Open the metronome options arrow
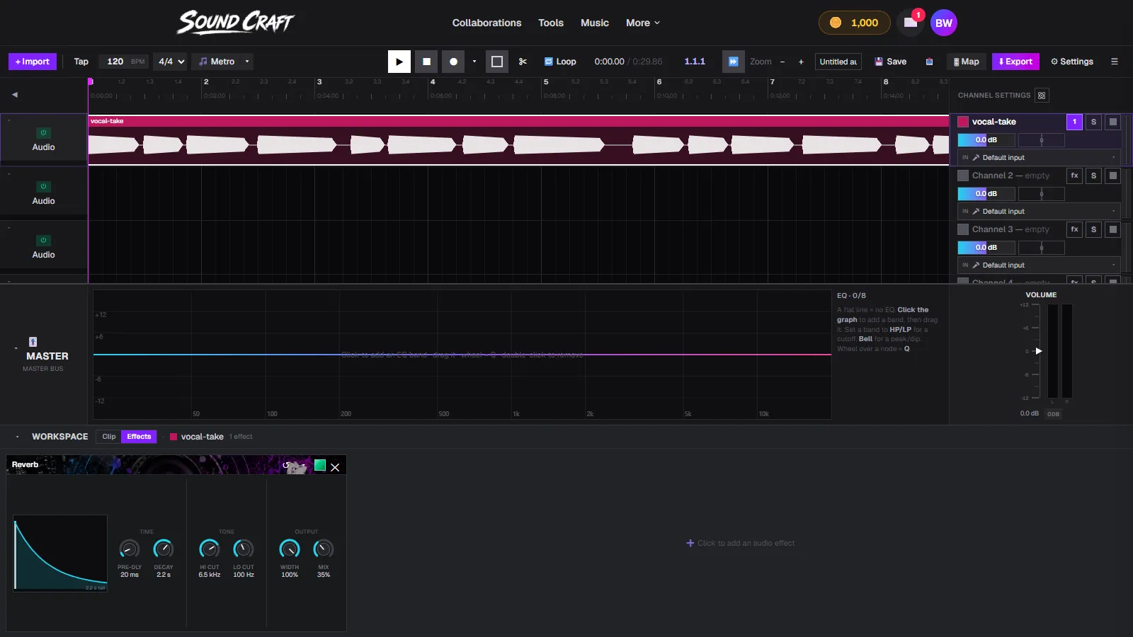1133x637 pixels. tap(247, 62)
